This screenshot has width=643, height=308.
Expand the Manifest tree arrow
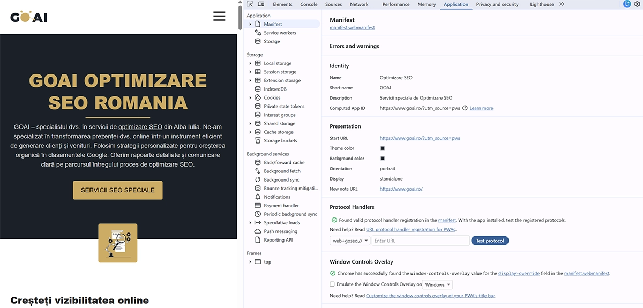click(250, 24)
